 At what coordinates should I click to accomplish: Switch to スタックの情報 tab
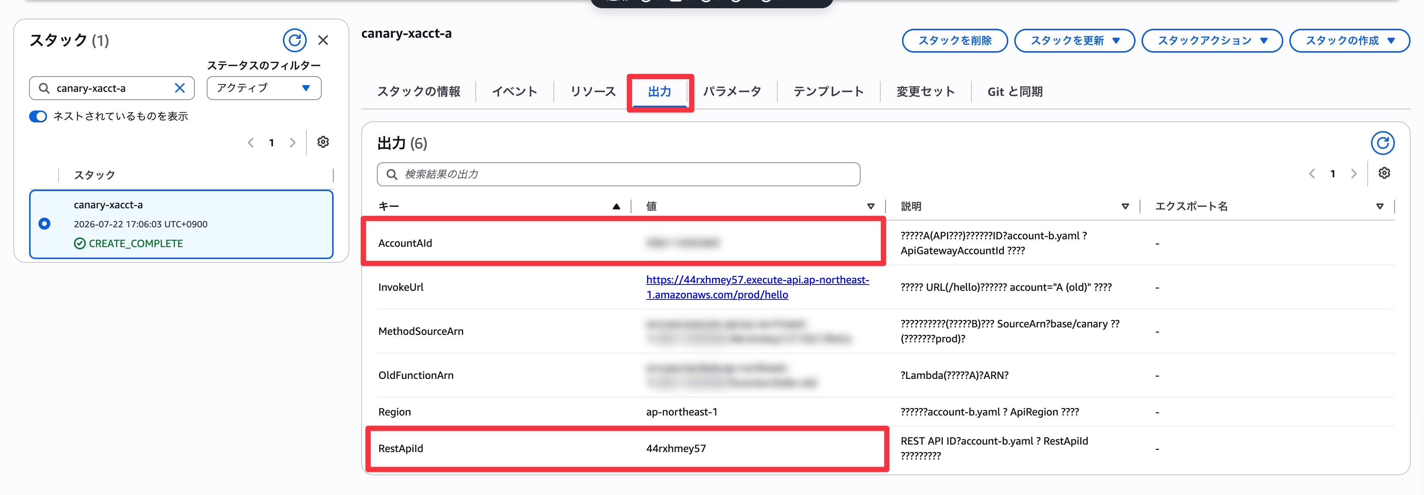418,92
